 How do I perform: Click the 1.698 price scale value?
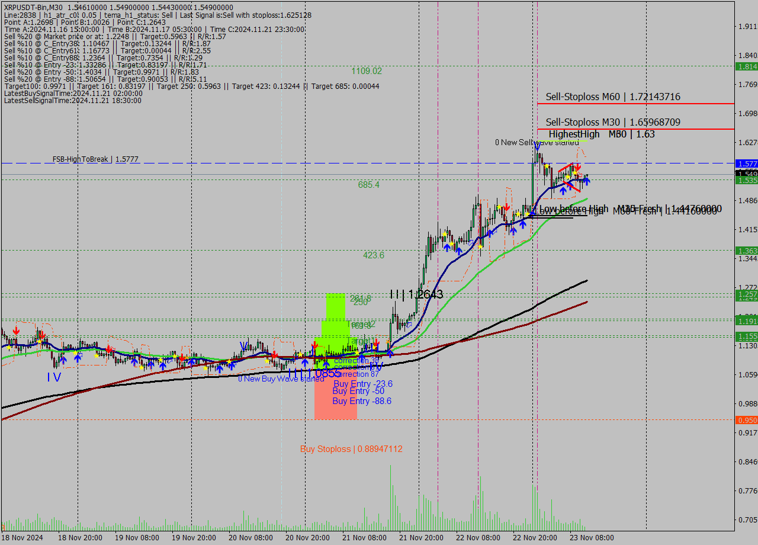[747, 114]
